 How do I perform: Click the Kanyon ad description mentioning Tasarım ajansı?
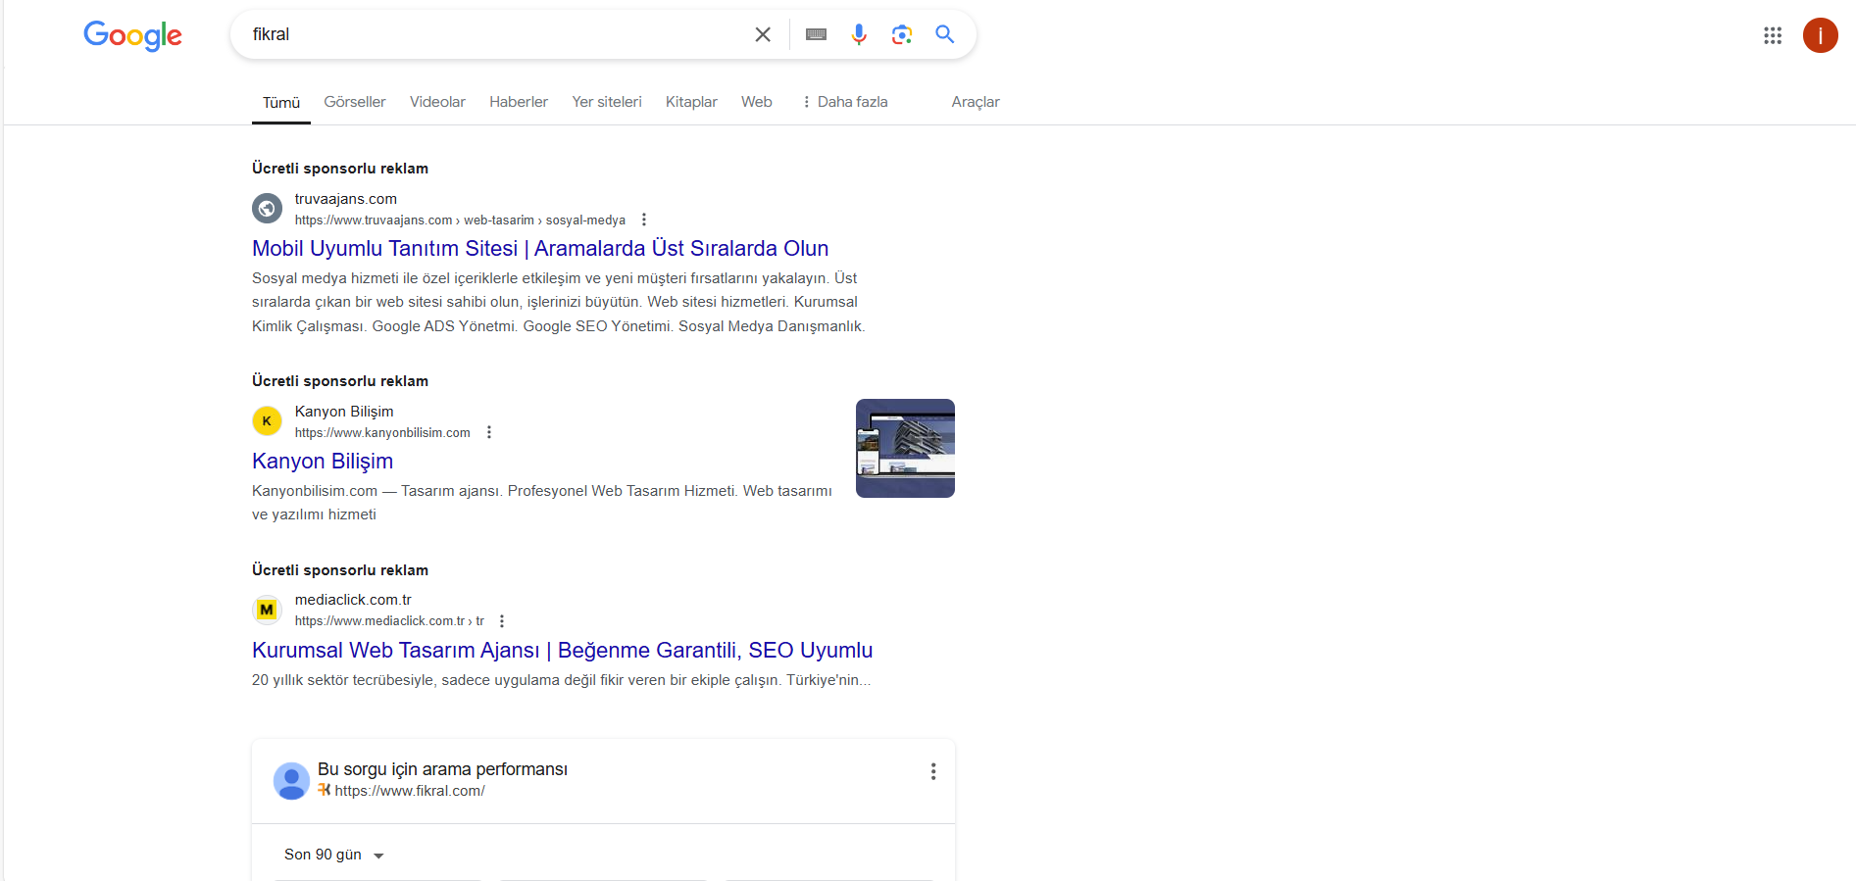point(542,503)
